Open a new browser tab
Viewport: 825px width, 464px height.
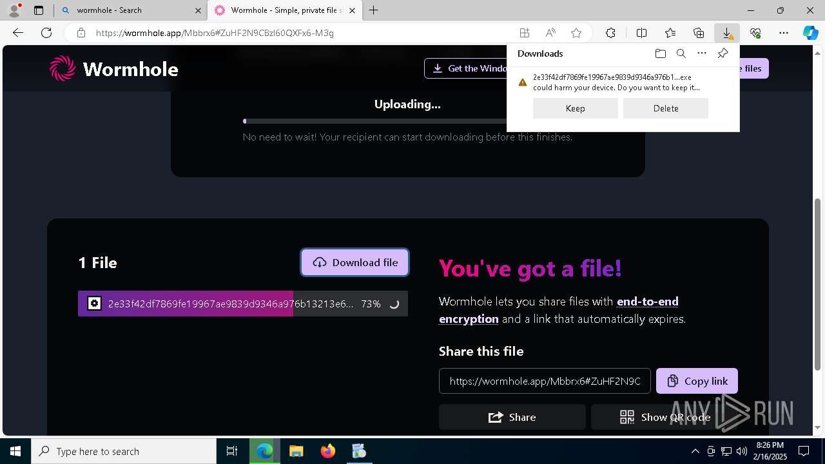pos(374,10)
